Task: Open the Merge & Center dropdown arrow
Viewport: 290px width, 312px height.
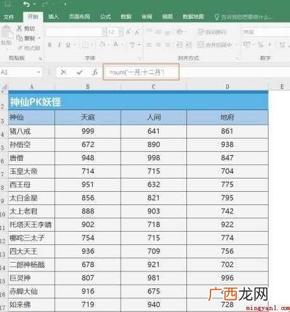Action: point(236,45)
